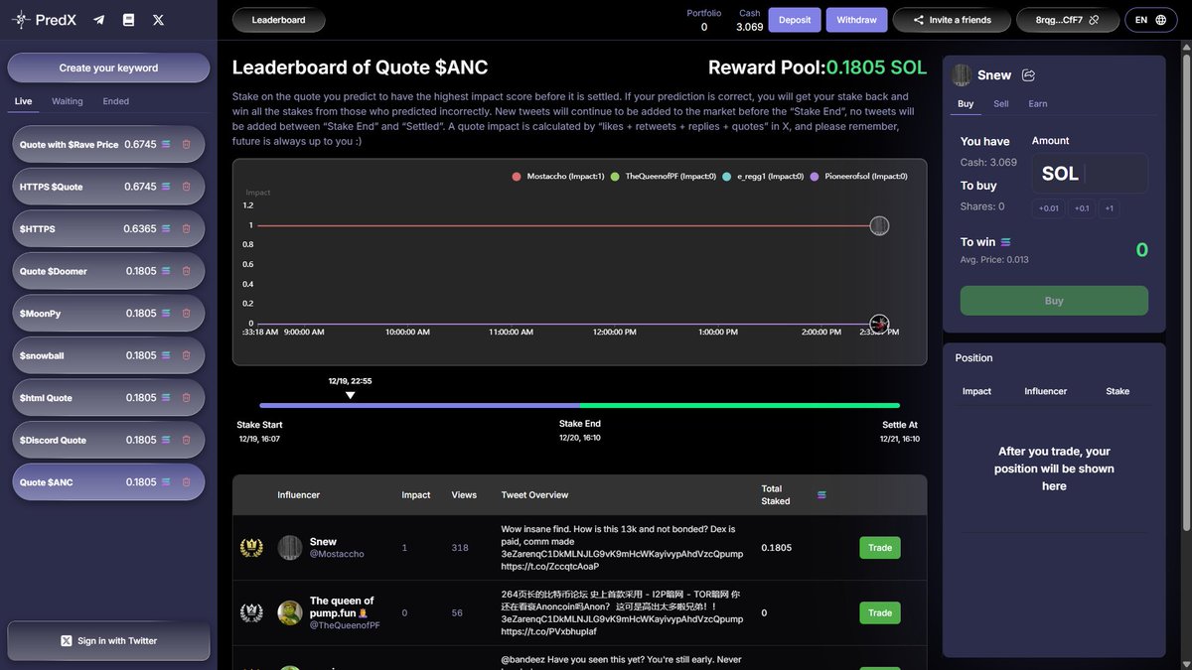1192x670 pixels.
Task: Click the large green Buy button
Action: 1054,301
